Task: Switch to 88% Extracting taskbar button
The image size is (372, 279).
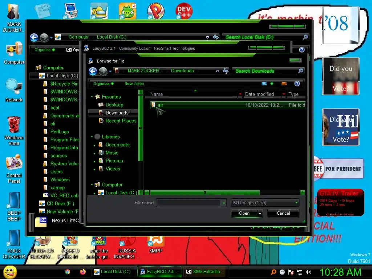Action: click(205, 272)
